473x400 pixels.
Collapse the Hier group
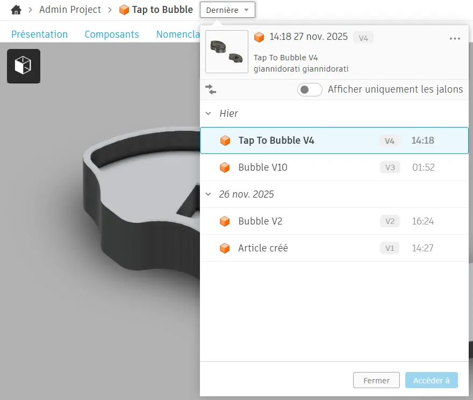tap(208, 114)
